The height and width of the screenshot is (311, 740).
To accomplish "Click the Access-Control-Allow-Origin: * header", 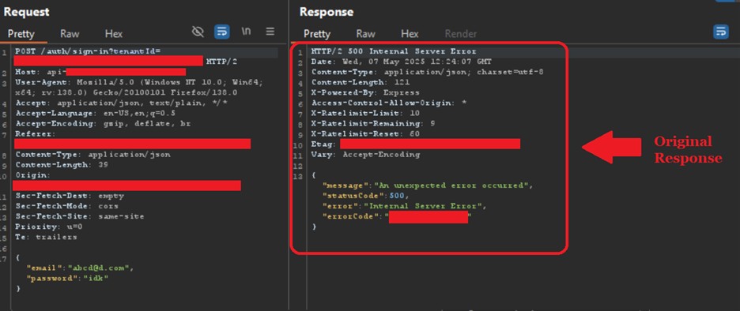I will [389, 103].
